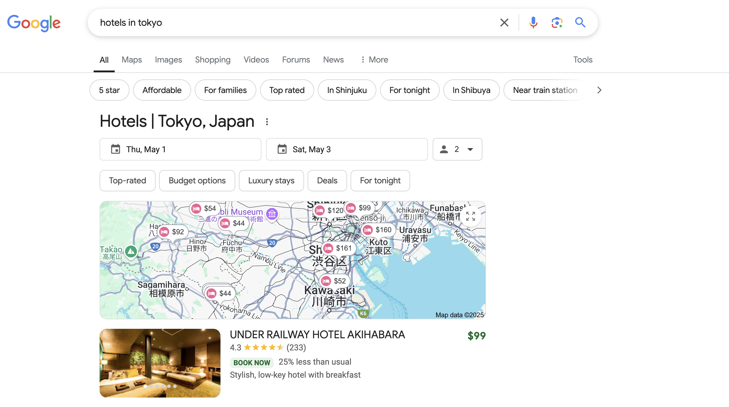Switch to the Maps tab
This screenshot has width=729, height=407.
(x=132, y=60)
